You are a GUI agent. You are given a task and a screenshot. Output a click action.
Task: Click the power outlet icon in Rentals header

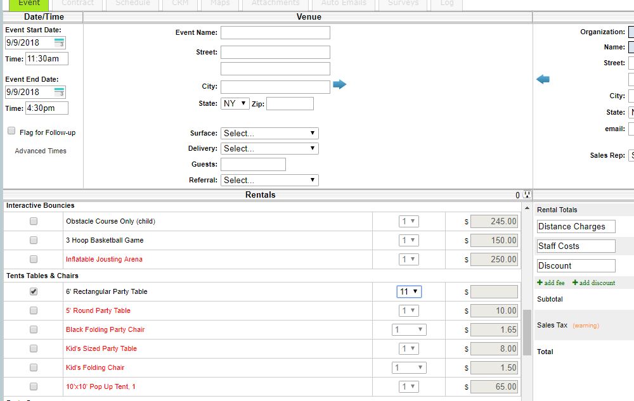(527, 195)
